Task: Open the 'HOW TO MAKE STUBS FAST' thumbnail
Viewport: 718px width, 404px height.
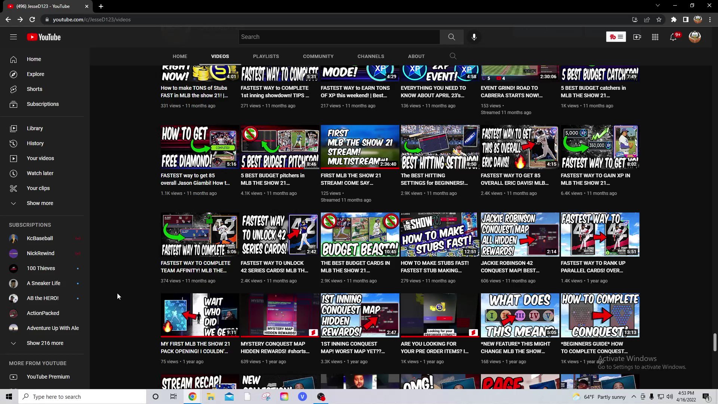Action: tap(440, 235)
